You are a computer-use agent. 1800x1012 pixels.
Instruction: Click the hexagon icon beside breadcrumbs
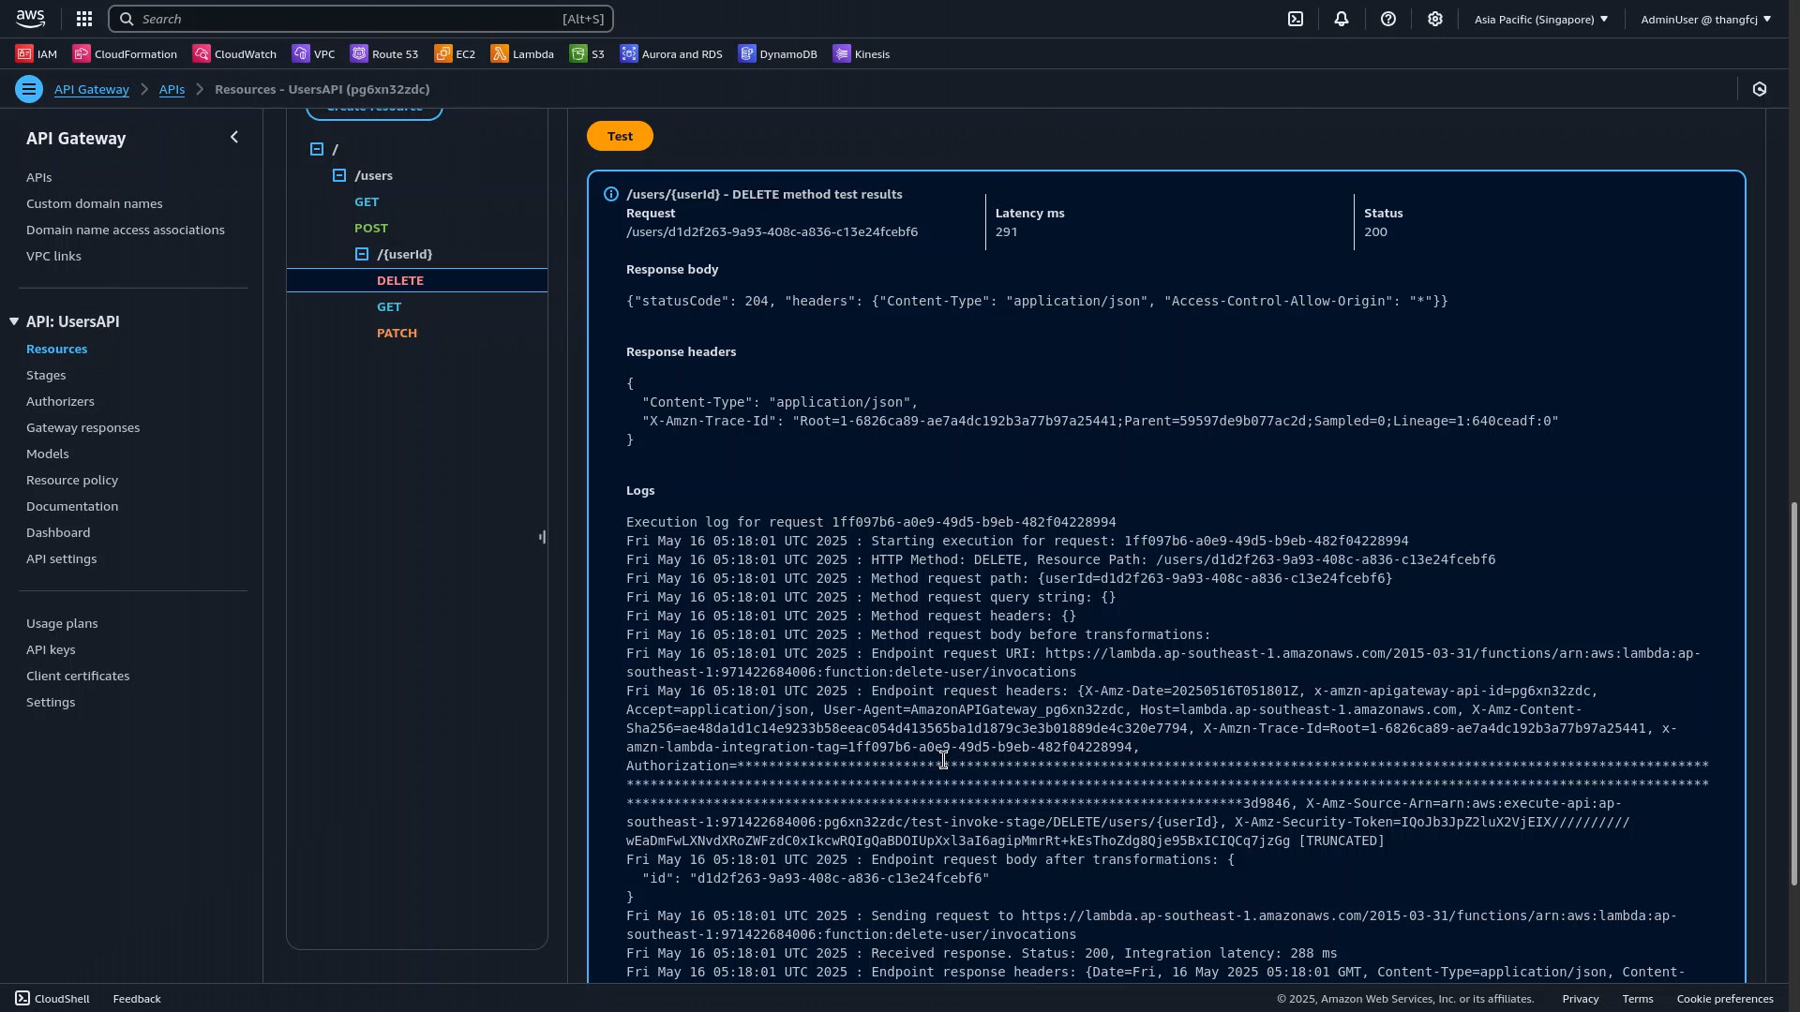coord(1760,89)
